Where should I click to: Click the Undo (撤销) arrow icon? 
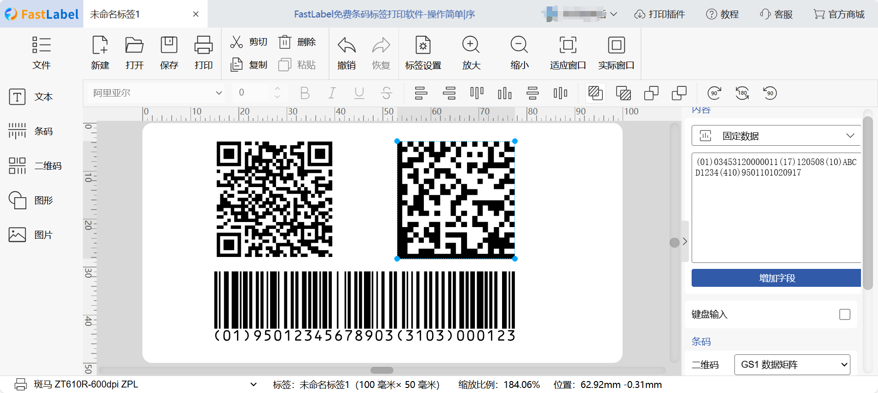346,46
